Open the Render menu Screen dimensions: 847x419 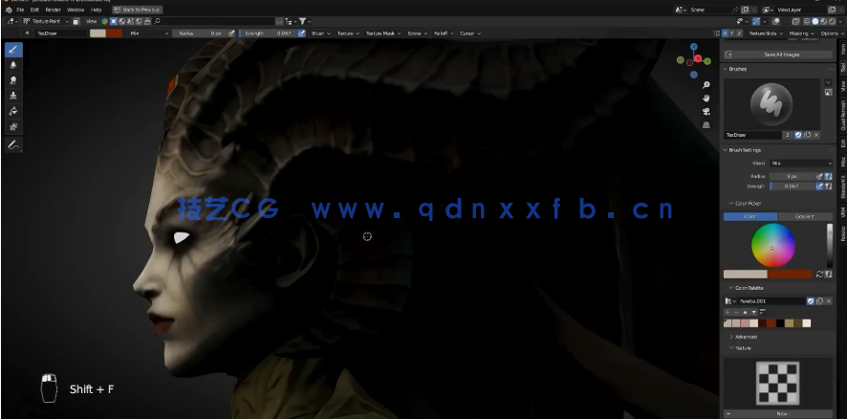(53, 10)
